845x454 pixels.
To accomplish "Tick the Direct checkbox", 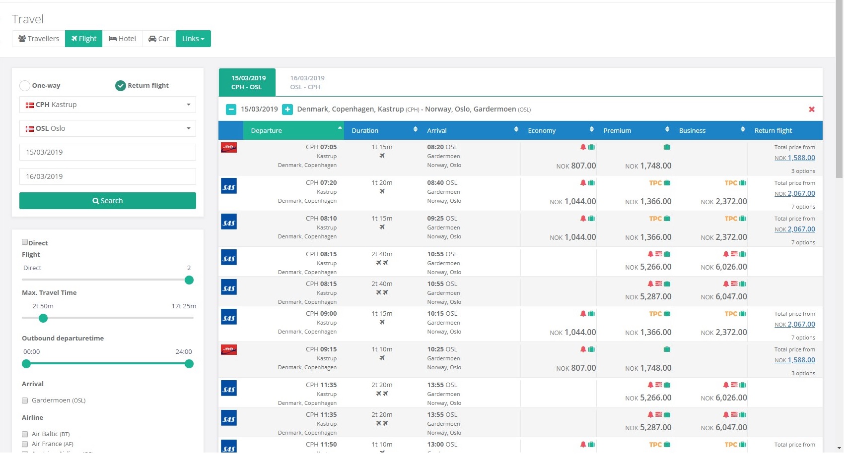I will click(25, 242).
